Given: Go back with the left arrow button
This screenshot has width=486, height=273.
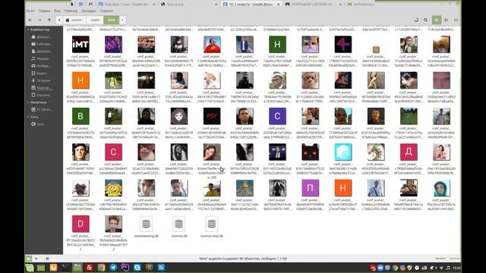Looking at the screenshot, I should (30, 20).
